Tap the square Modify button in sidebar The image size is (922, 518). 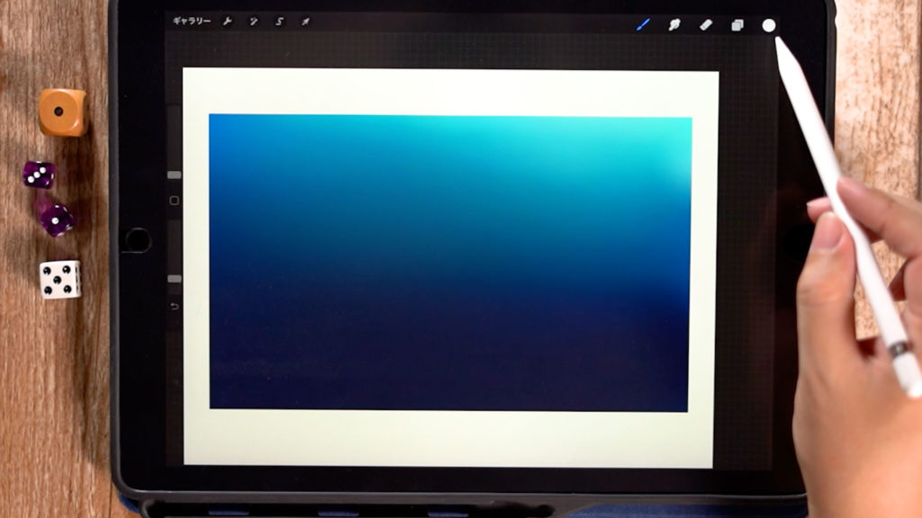[x=175, y=201]
